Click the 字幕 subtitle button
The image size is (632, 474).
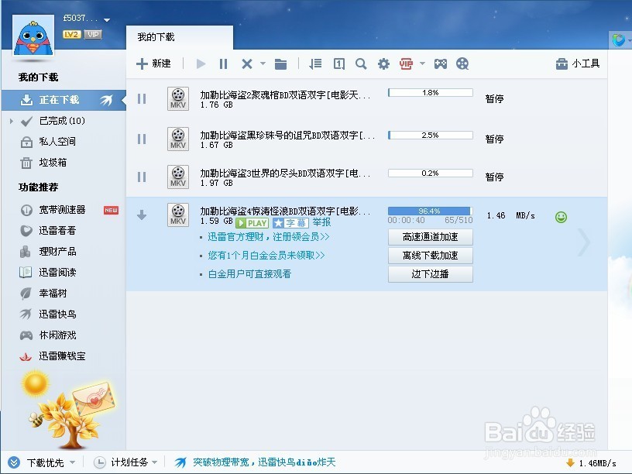pos(290,223)
